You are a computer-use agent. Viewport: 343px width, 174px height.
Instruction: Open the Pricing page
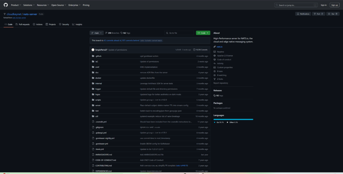[86, 5]
